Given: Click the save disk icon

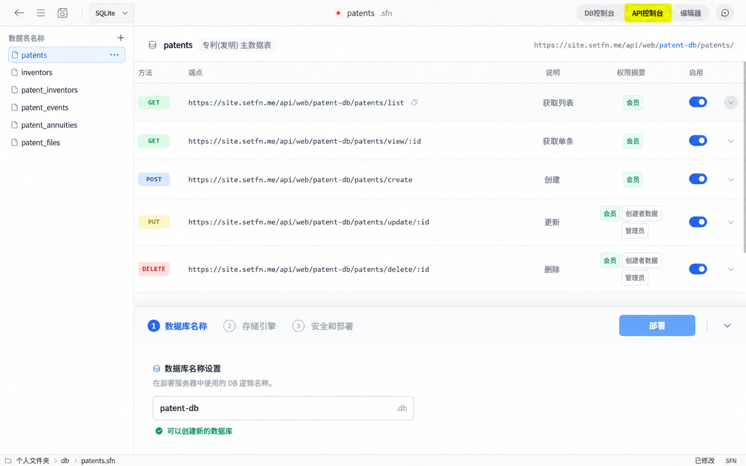Looking at the screenshot, I should click(63, 13).
